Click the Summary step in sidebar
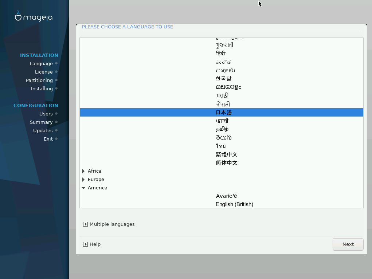The height and width of the screenshot is (279, 372). 41,122
